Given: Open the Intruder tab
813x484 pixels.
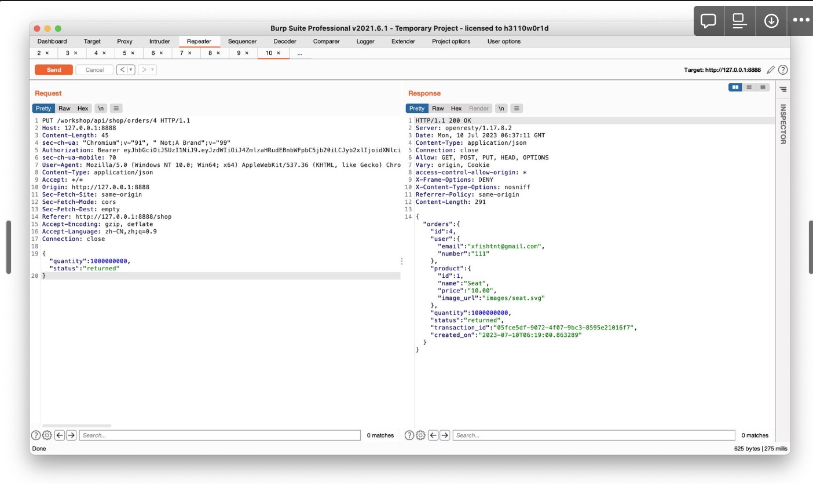Looking at the screenshot, I should (160, 42).
